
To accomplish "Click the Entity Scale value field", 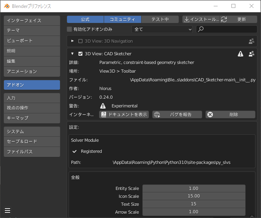I will click(194, 188).
